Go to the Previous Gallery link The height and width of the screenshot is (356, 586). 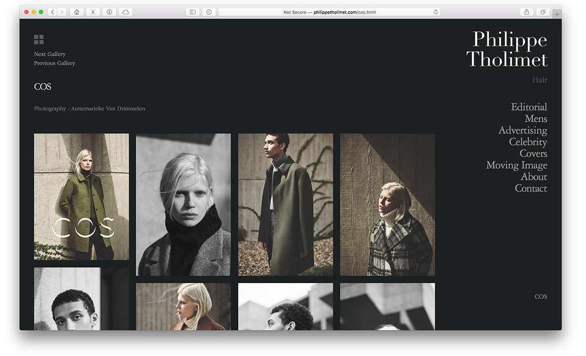click(x=55, y=63)
